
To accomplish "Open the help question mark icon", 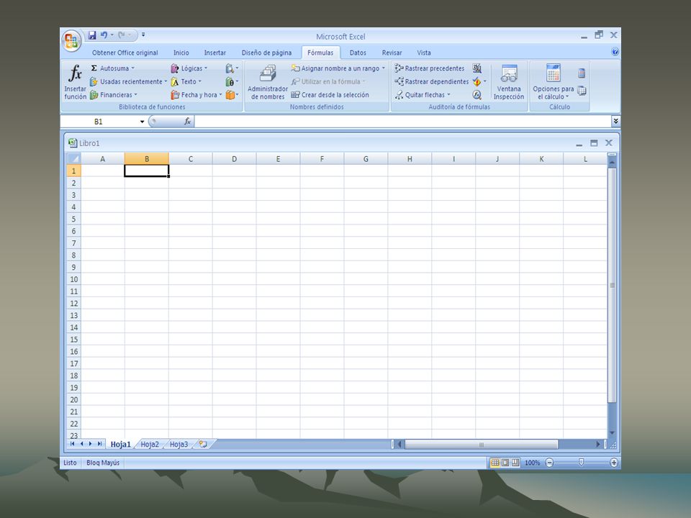I will (615, 52).
